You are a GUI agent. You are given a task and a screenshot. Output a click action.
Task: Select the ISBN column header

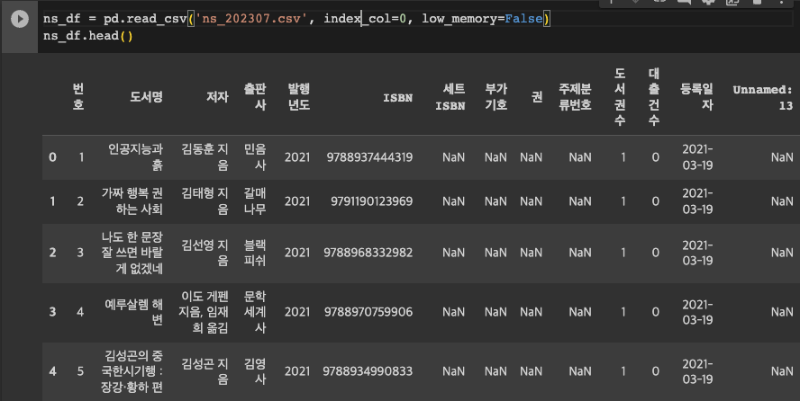click(398, 98)
